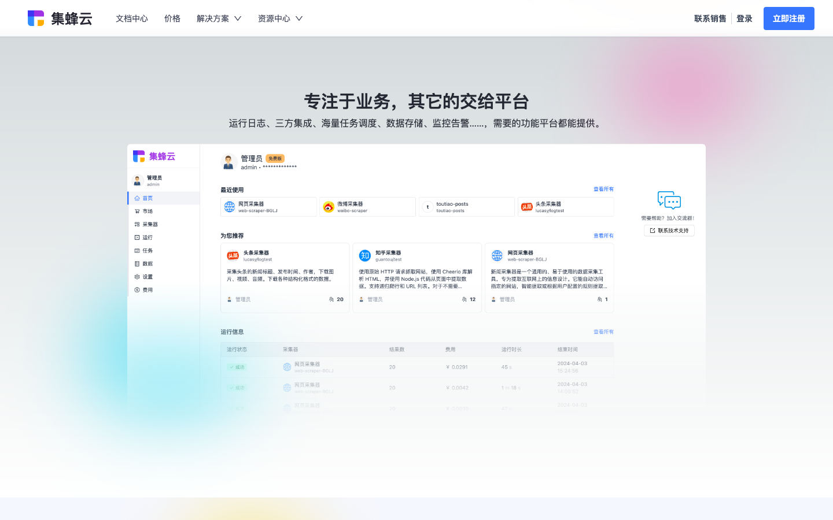Click the 需要帮助？加入交流群！ text

coord(668,218)
